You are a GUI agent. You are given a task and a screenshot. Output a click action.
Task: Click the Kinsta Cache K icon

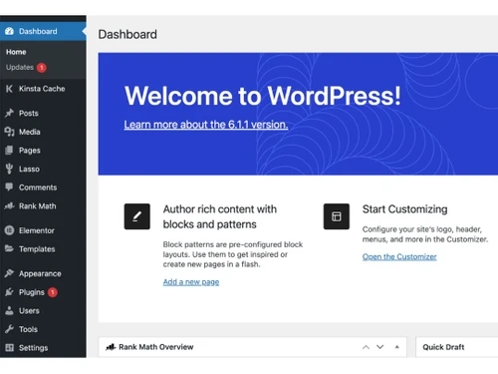[x=9, y=89]
